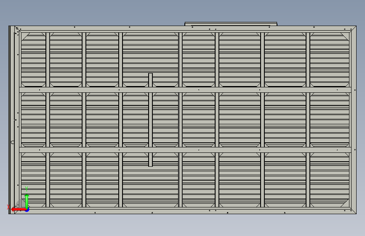Select the upper horizontal crossbar of the grille
The height and width of the screenshot is (236, 365).
pos(185,90)
